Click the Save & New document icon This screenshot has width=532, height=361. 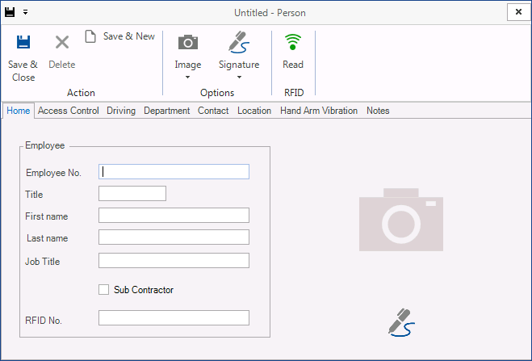coord(90,36)
